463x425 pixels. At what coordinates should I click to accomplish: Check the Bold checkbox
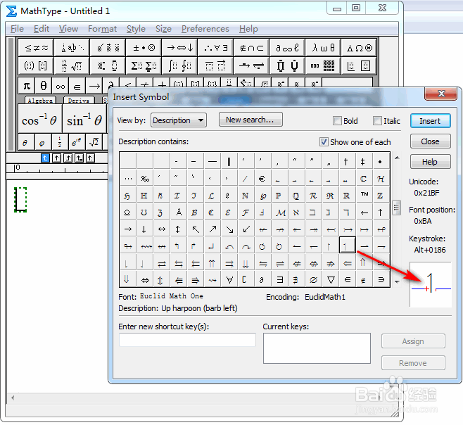tap(337, 121)
